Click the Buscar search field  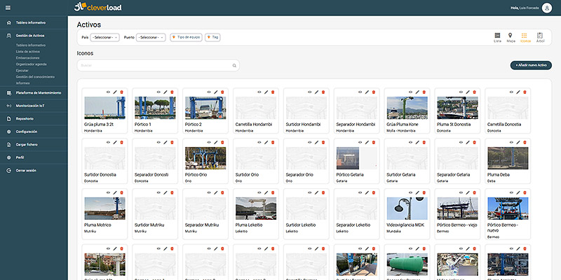(x=158, y=65)
